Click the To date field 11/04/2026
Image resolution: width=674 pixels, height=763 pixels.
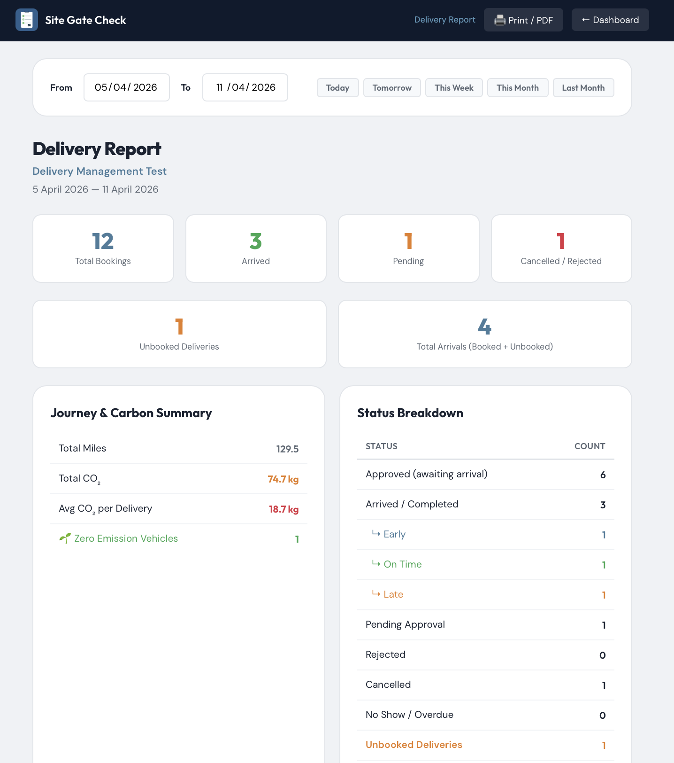click(x=245, y=87)
